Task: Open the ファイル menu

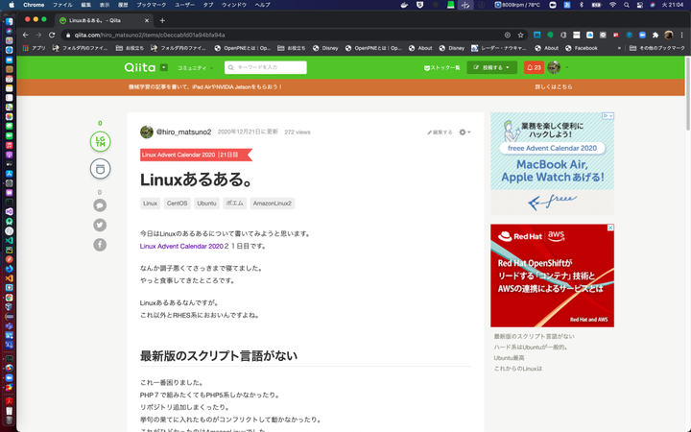Action: pyautogui.click(x=62, y=5)
